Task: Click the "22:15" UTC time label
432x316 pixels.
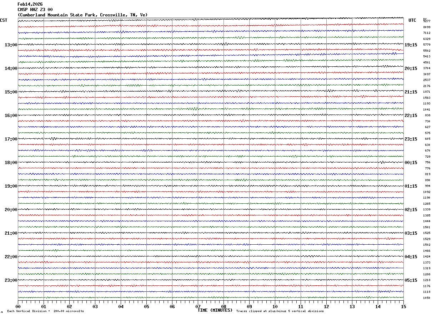Action: pyautogui.click(x=411, y=116)
